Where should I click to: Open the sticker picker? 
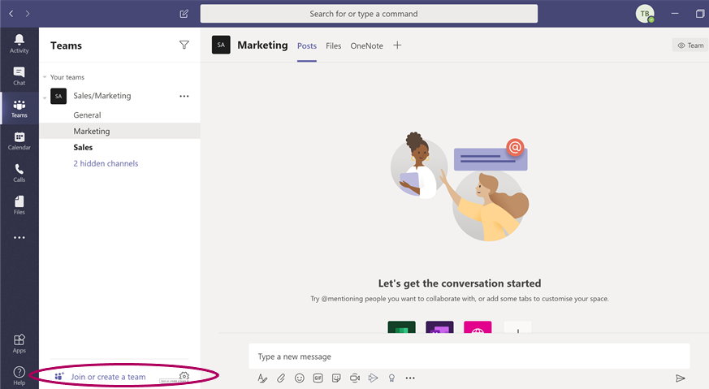(336, 378)
